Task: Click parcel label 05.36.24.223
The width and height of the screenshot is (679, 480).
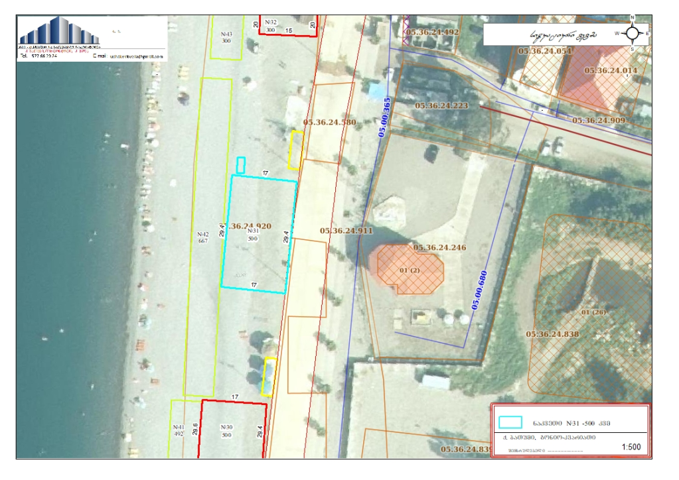Action: (441, 105)
